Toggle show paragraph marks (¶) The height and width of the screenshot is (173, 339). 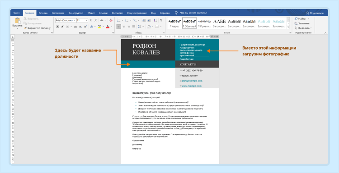161,20
